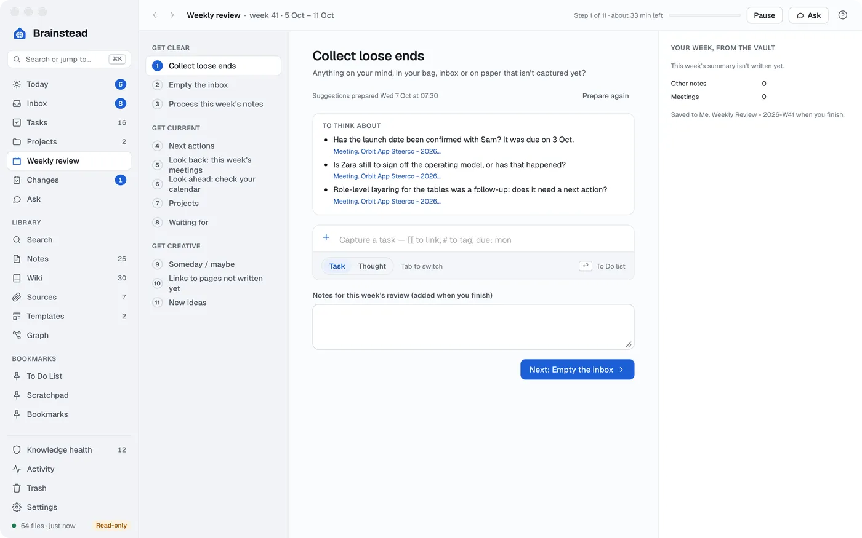Open Tasks checkbox icon in sidebar
The width and height of the screenshot is (862, 538).
(x=17, y=122)
